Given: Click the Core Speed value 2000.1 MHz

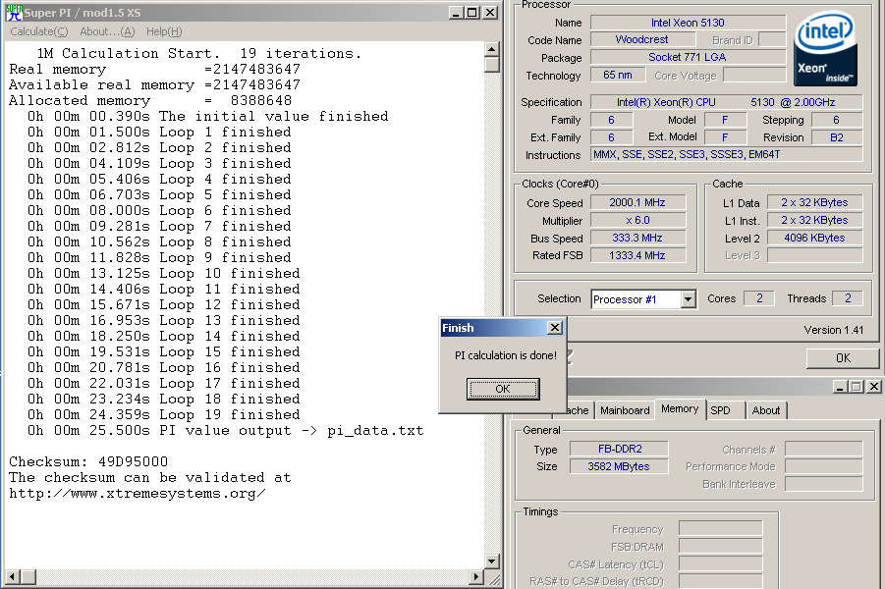Looking at the screenshot, I should click(x=637, y=202).
